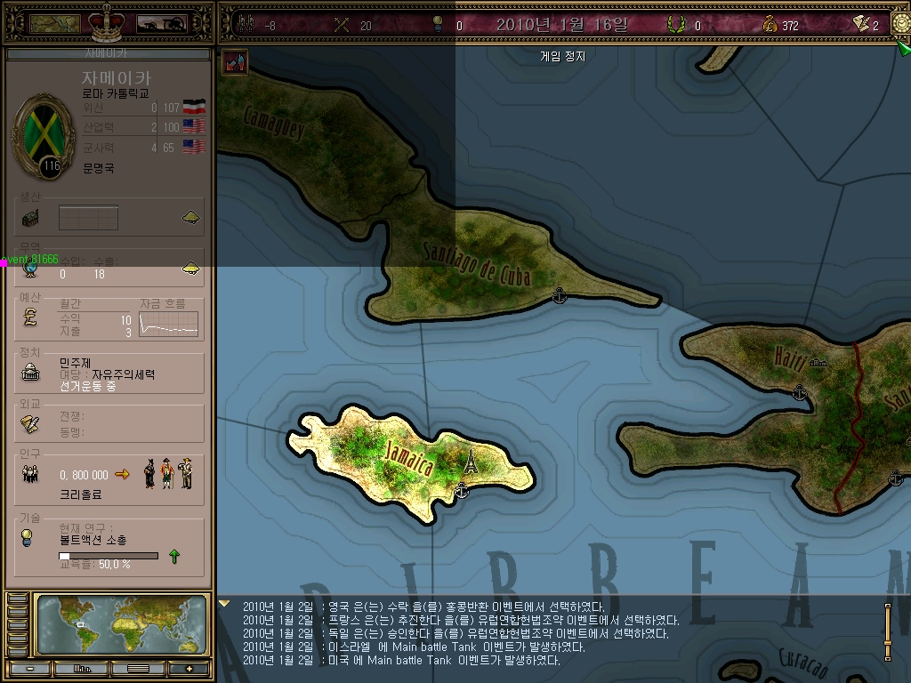The height and width of the screenshot is (683, 911).
Task: Click the world minimap
Action: click(121, 625)
